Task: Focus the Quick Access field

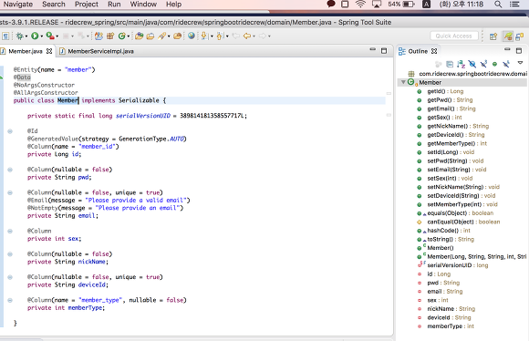Action: click(x=454, y=36)
